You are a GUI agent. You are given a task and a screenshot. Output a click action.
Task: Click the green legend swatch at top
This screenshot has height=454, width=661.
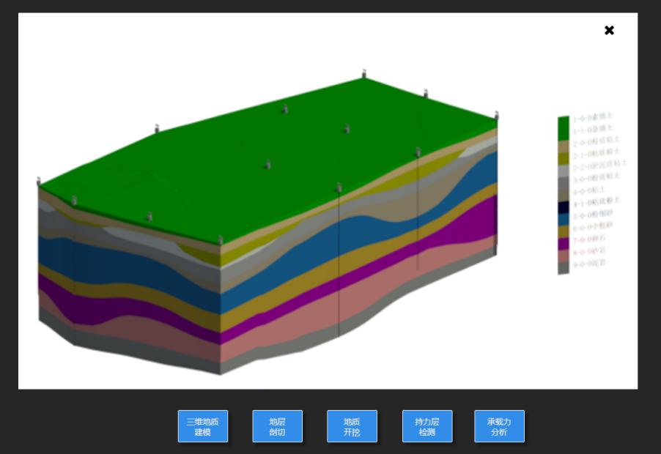pyautogui.click(x=564, y=127)
